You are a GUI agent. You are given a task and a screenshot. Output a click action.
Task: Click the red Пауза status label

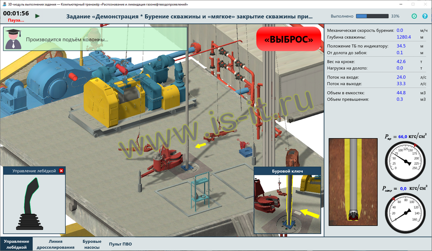pyautogui.click(x=16, y=20)
